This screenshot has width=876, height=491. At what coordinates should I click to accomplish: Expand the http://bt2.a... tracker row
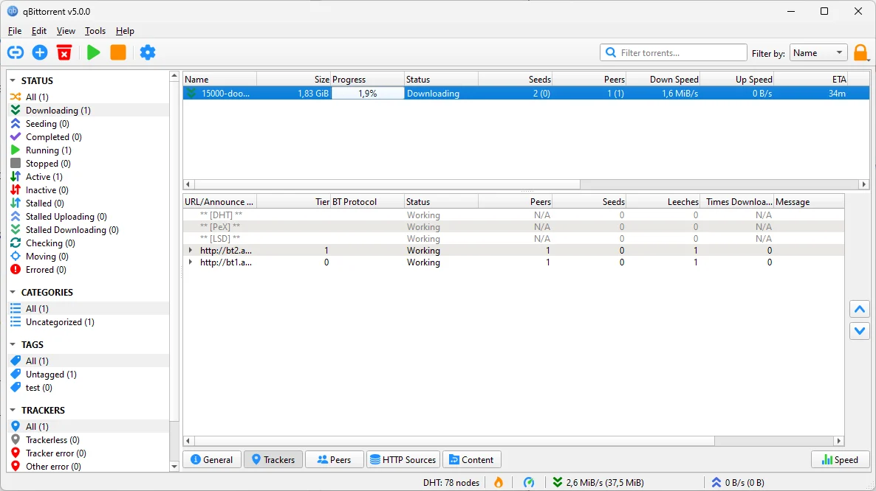[191, 250]
